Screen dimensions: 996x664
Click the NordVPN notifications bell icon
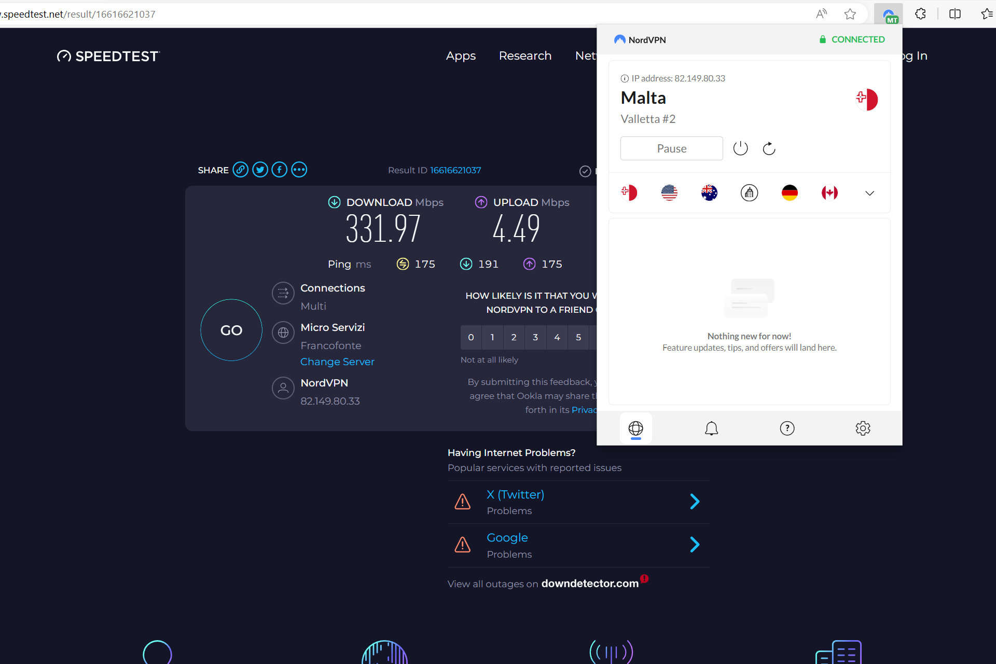[x=711, y=427]
